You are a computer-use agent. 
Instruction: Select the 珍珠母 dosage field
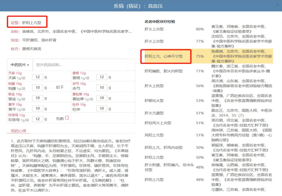pos(38,119)
